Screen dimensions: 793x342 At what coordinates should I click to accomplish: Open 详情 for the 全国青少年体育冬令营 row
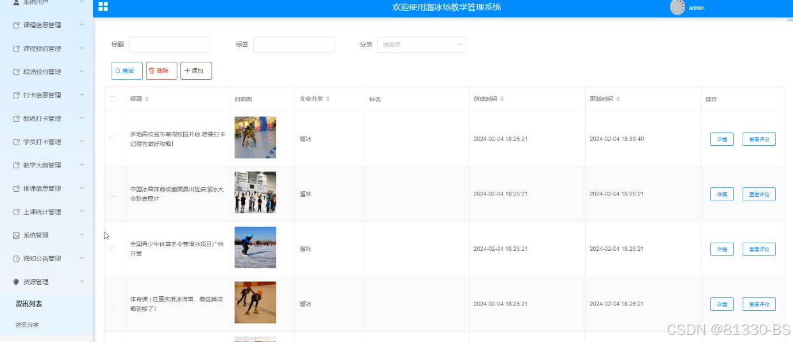click(x=722, y=249)
